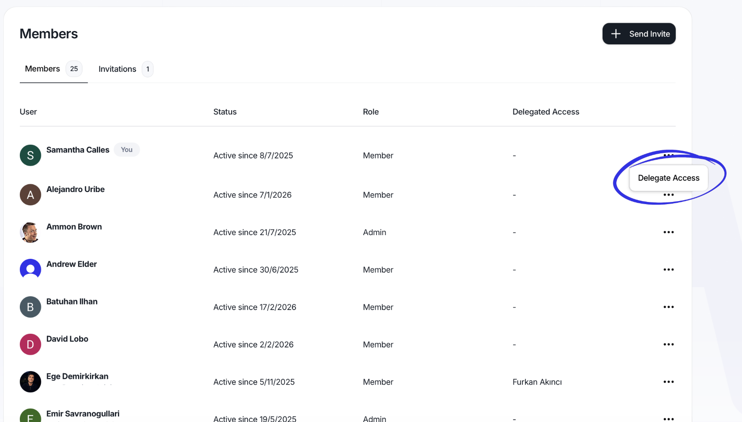Image resolution: width=742 pixels, height=422 pixels.
Task: Open three-dot menu for Alejandro Uribe
Action: (668, 195)
